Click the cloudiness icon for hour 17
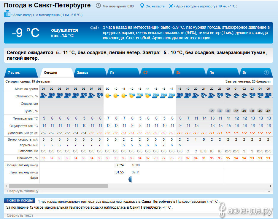Screen dimensions: 278x219 (x=171, y=96)
